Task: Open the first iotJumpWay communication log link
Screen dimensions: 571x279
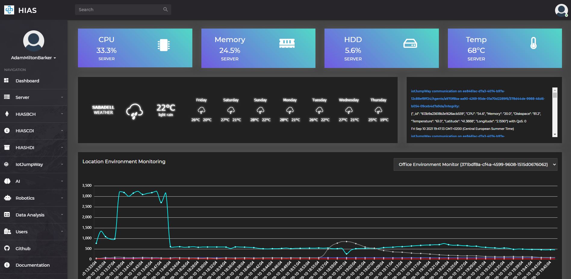Action: [478, 98]
